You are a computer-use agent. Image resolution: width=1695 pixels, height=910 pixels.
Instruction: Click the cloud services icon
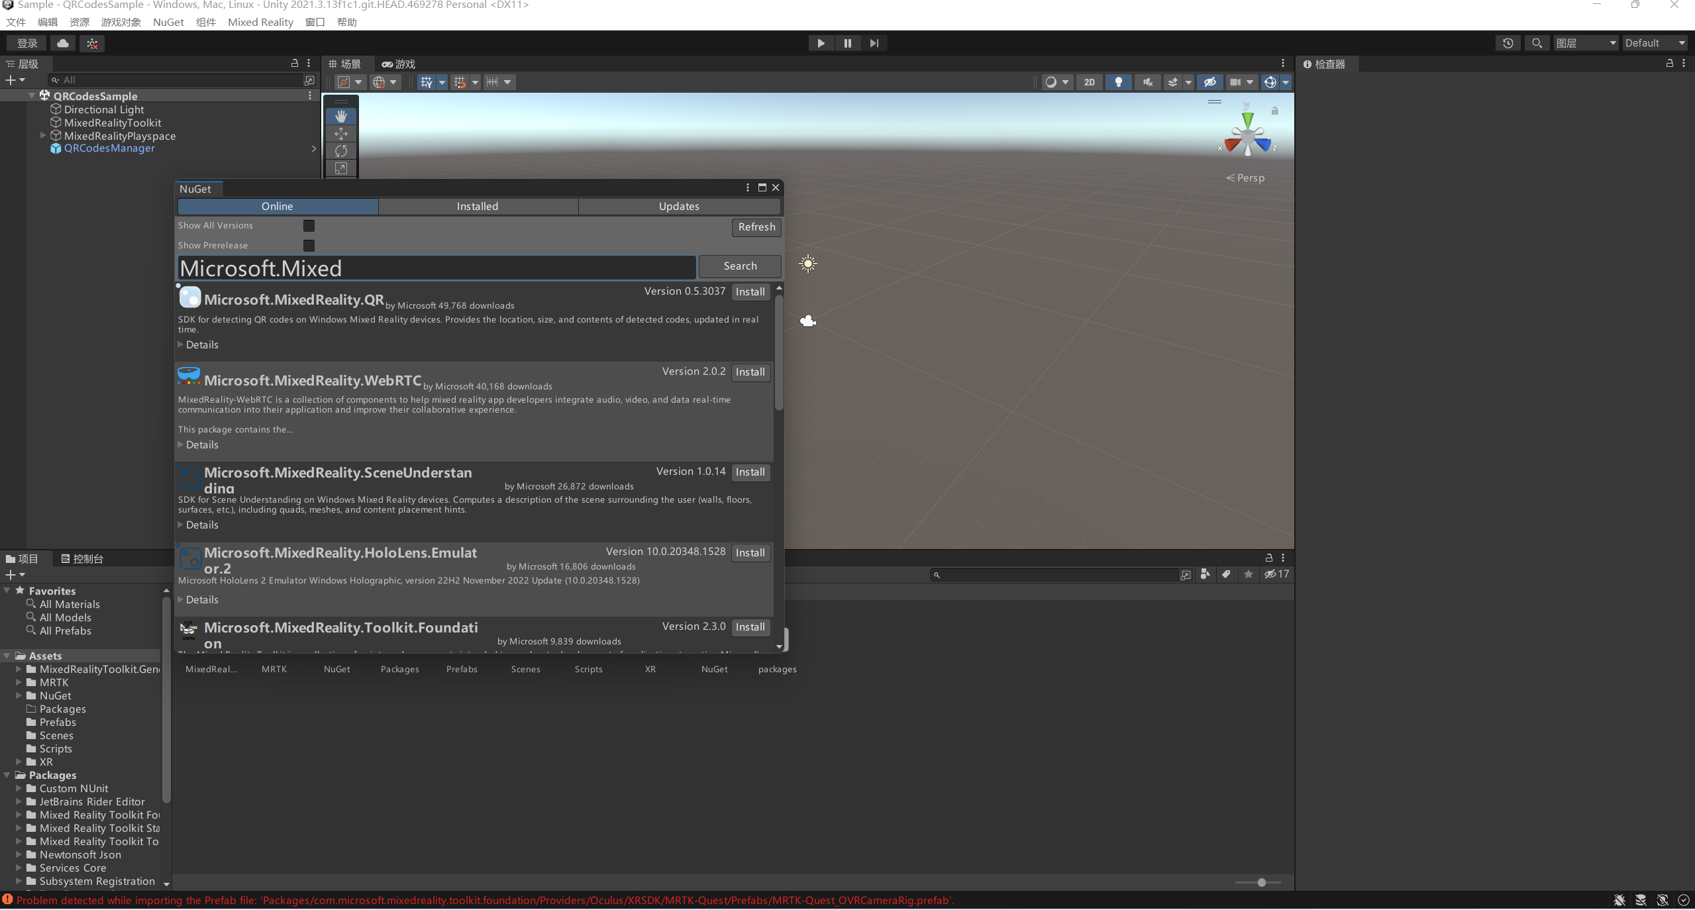[x=63, y=43]
